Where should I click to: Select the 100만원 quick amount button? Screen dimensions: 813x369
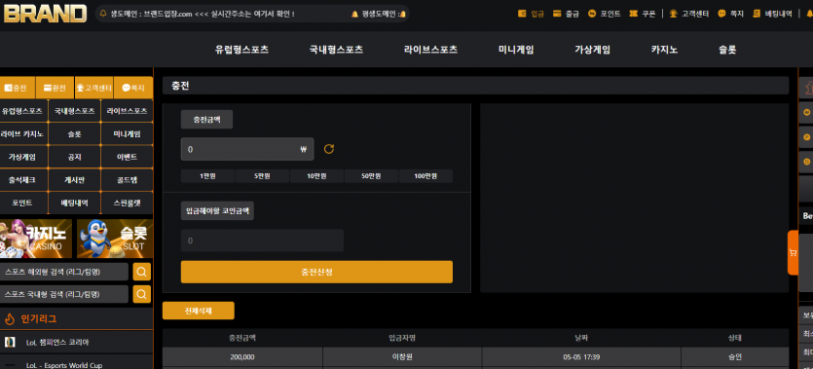point(425,176)
